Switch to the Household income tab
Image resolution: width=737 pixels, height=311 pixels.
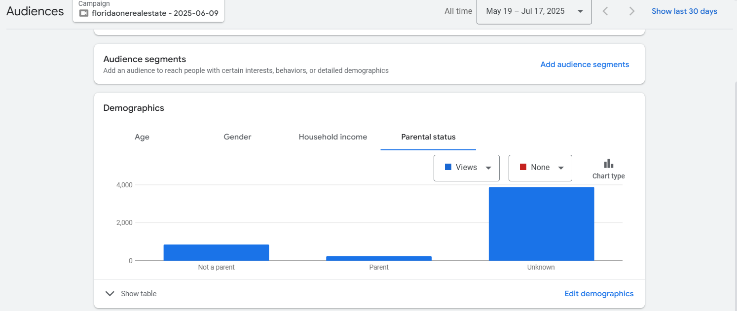(x=333, y=137)
